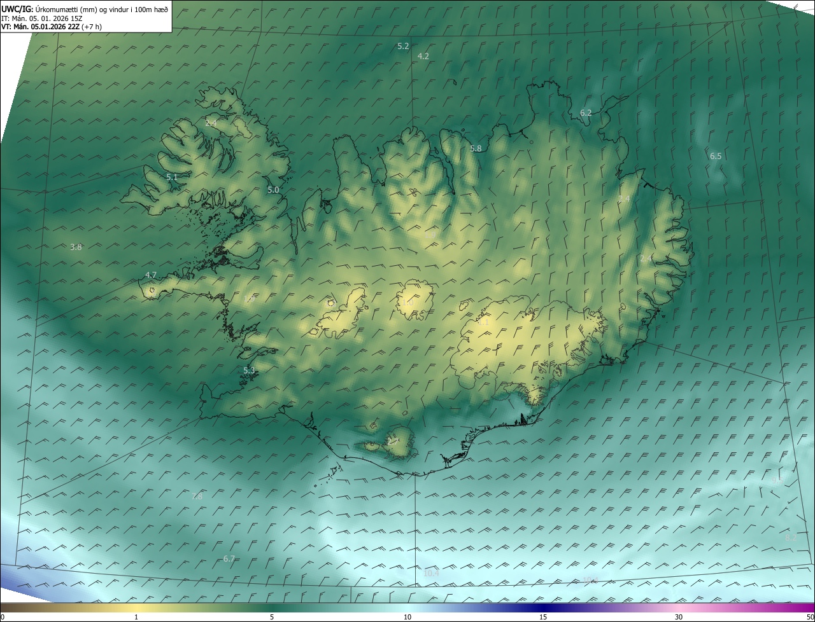
Task: Click the 5.0 value label on the map
Action: tap(273, 190)
